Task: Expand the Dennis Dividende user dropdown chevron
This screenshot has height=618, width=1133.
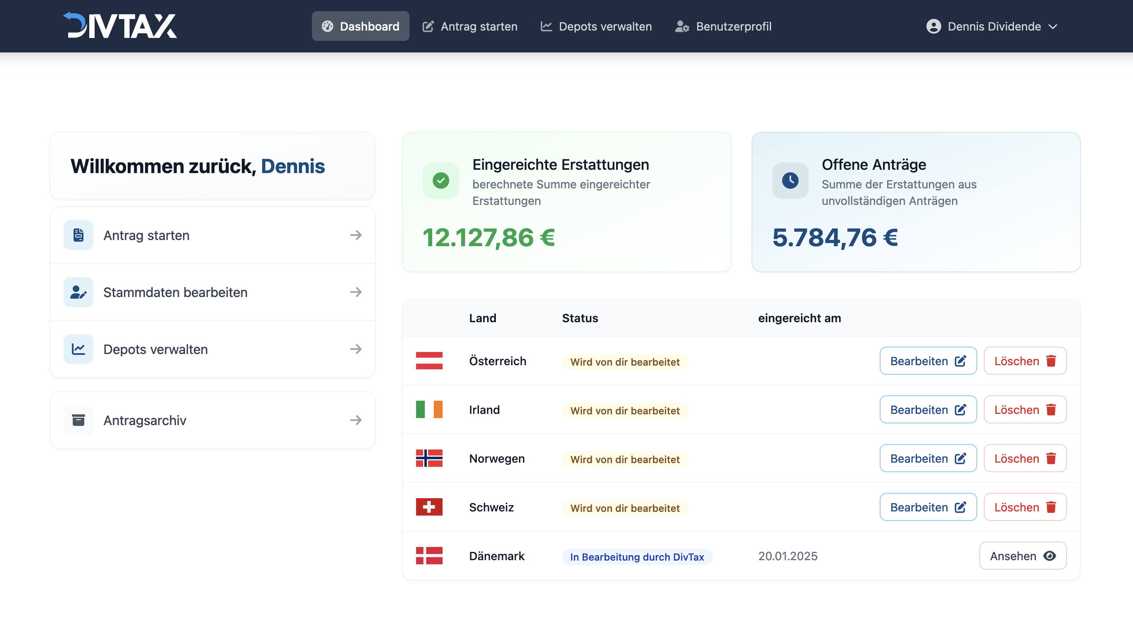Action: (x=1053, y=26)
